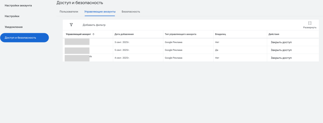
Task: Select Доступ и безопасность sidebar item
Action: point(24,38)
